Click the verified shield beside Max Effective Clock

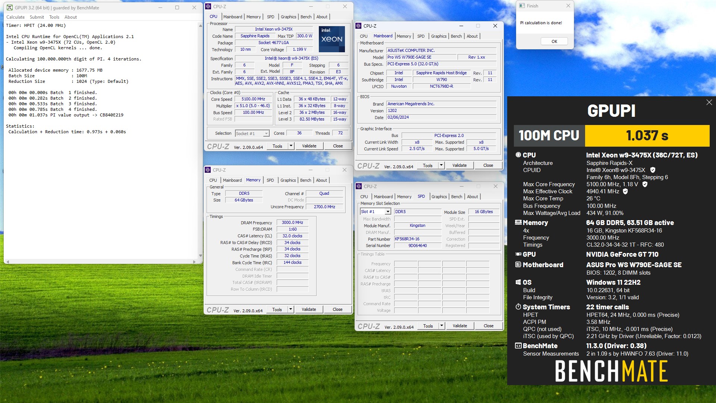625,191
